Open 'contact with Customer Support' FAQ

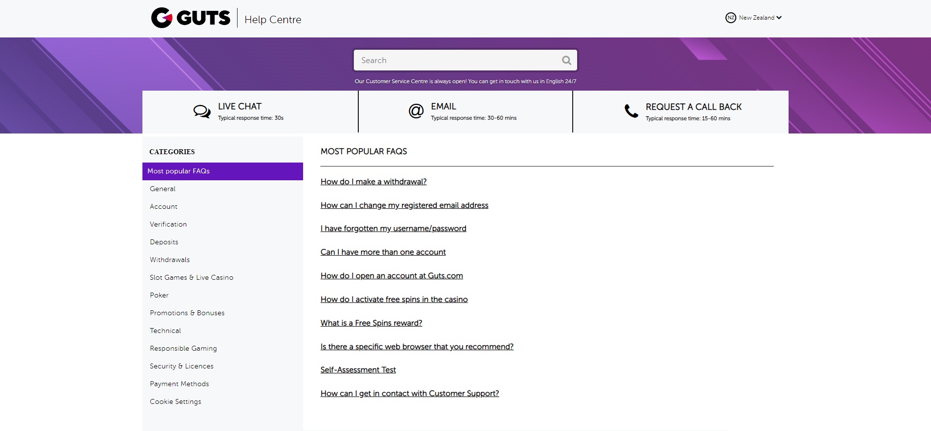(410, 394)
